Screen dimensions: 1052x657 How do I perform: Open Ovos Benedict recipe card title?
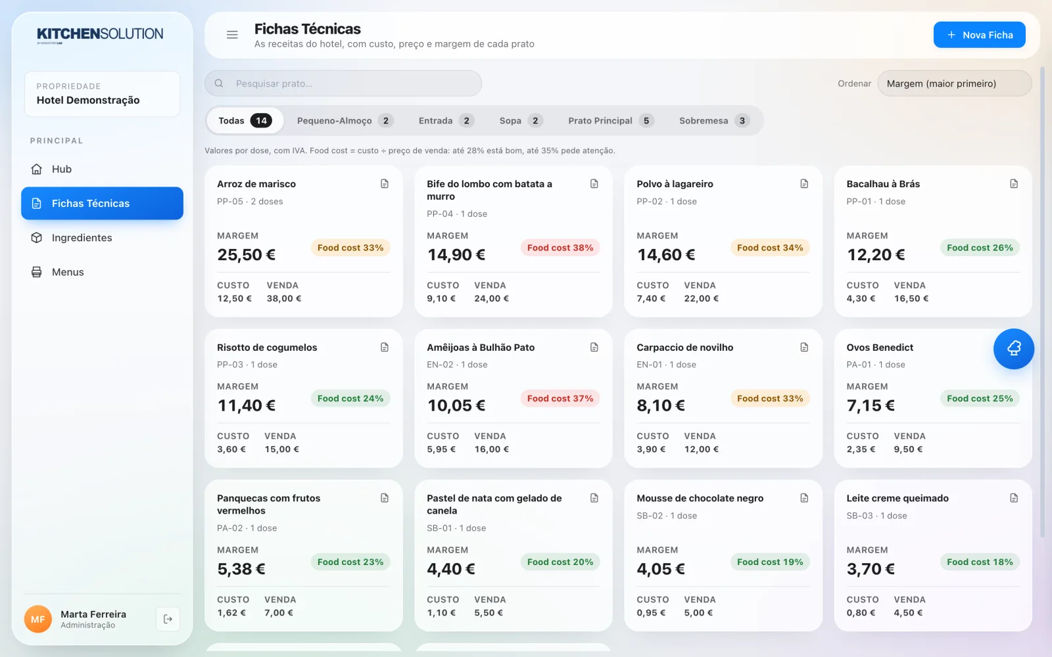click(880, 348)
